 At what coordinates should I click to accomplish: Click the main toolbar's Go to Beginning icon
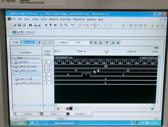pos(46,25)
